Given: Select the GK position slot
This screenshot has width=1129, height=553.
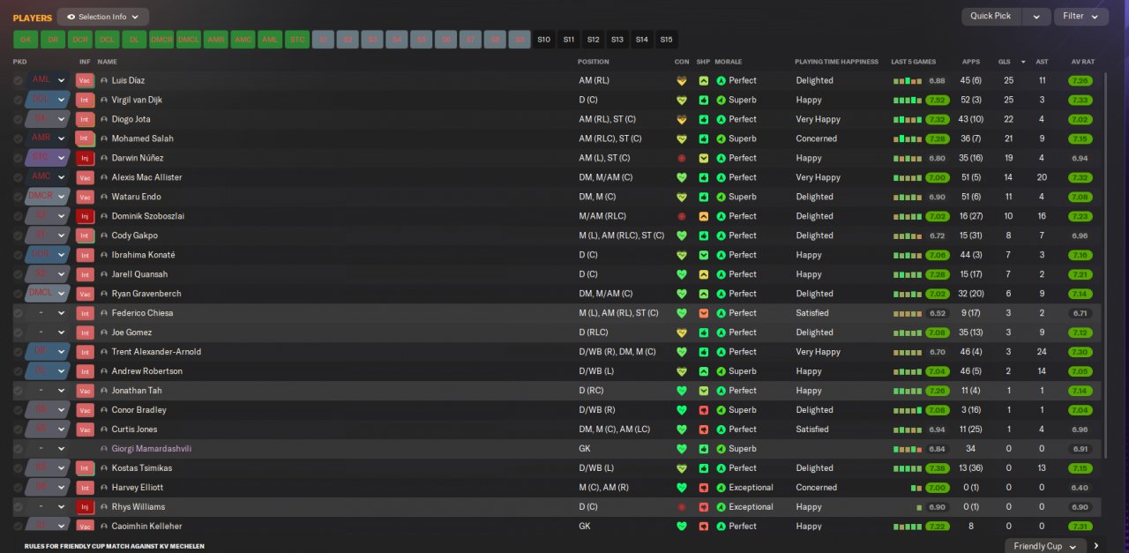Looking at the screenshot, I should (x=26, y=40).
